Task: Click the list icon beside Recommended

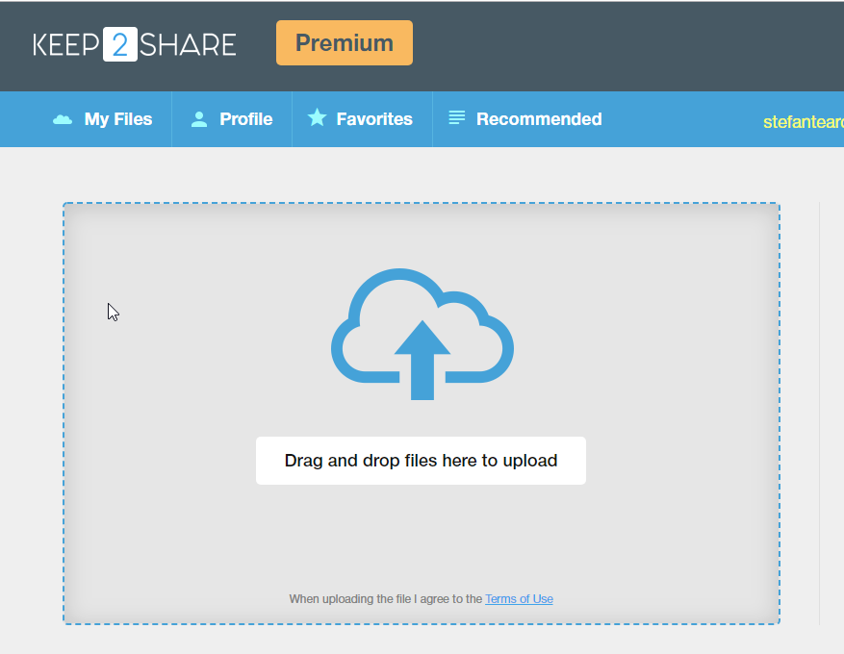Action: pos(456,117)
